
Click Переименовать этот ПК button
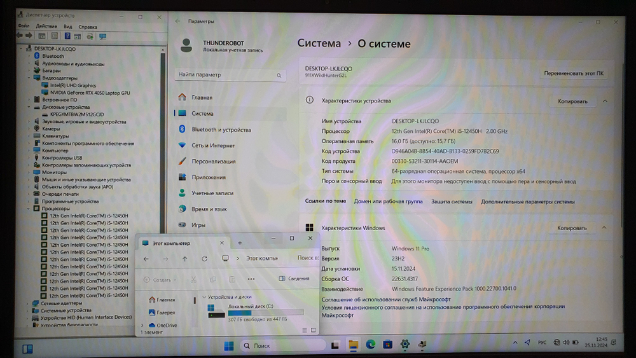[574, 73]
